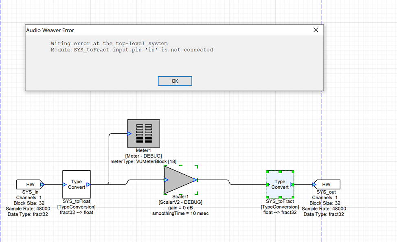The height and width of the screenshot is (242, 397).
Task: Click the SYS_out input pin
Action: [314, 185]
